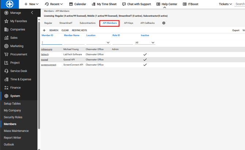
Task: Open the mikeyoung member link
Action: (x=46, y=49)
